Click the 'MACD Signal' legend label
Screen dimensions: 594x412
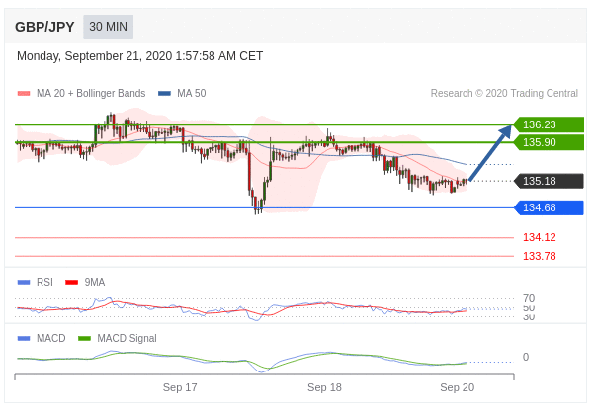[x=127, y=338]
